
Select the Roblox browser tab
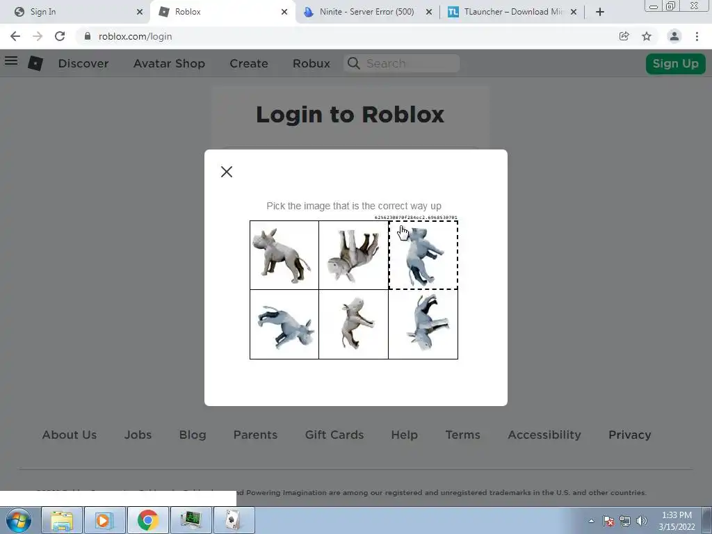click(222, 12)
